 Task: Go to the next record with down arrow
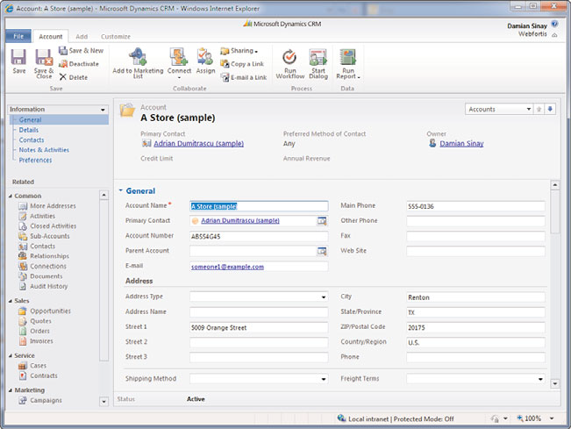click(x=550, y=109)
